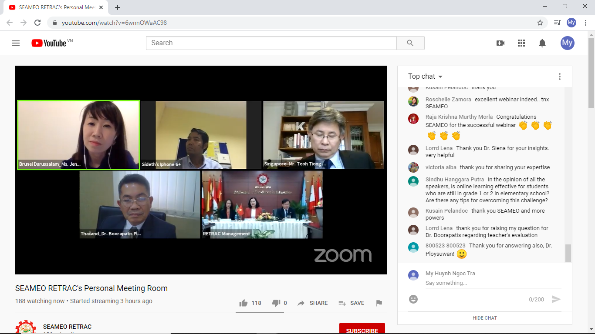Go back in browser history

(10, 23)
